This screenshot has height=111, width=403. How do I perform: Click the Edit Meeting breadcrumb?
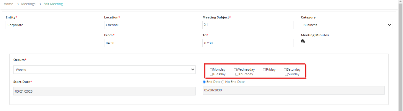(53, 4)
